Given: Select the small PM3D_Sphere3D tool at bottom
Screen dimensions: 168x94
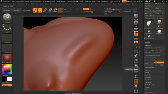Looking at the screenshot, I should [149, 37].
